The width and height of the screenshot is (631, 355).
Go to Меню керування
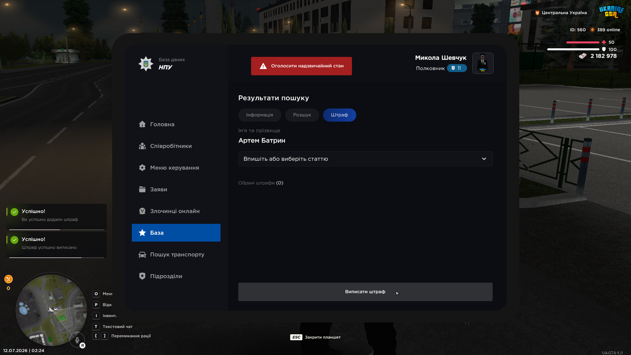[x=176, y=168]
